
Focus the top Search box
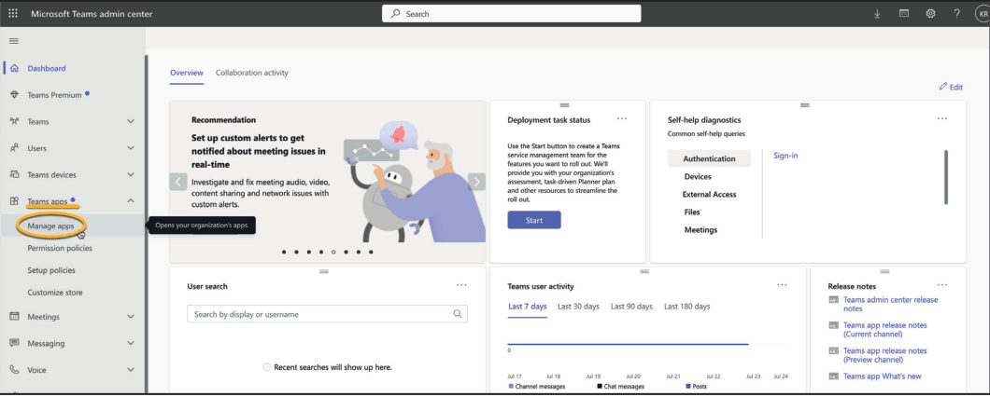(512, 13)
